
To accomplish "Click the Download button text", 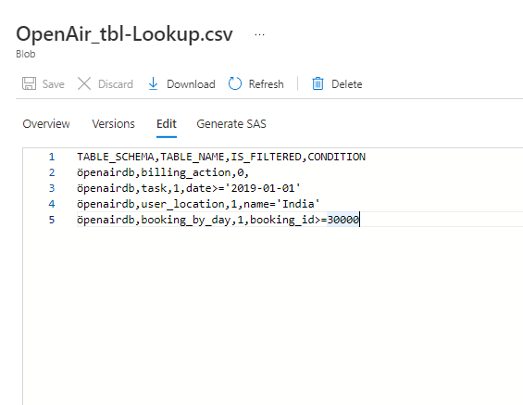I will (x=191, y=84).
